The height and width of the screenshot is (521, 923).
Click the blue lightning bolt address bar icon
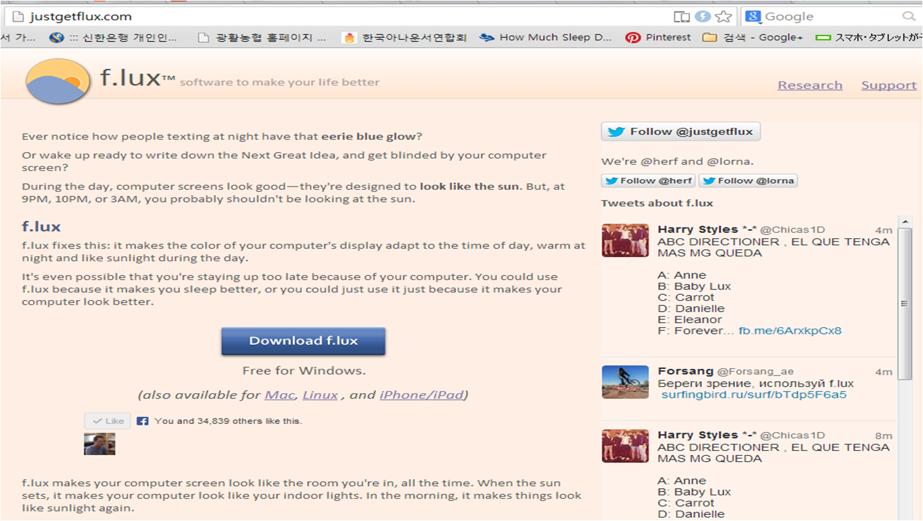click(x=703, y=17)
